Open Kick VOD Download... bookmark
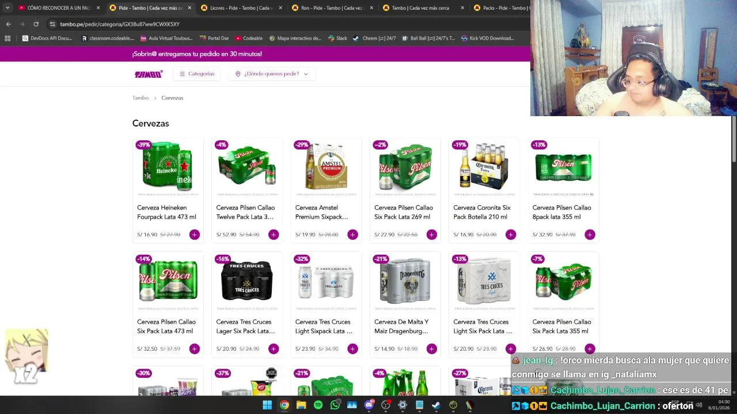The width and height of the screenshot is (737, 414). [488, 39]
